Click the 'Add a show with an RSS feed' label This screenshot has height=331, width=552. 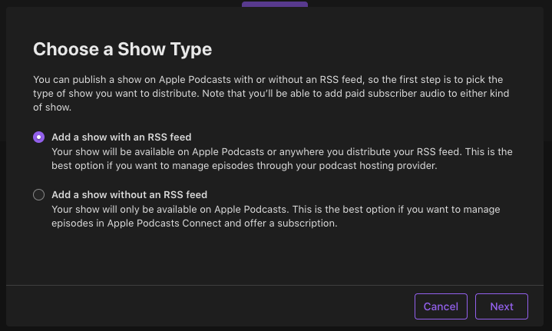point(121,137)
